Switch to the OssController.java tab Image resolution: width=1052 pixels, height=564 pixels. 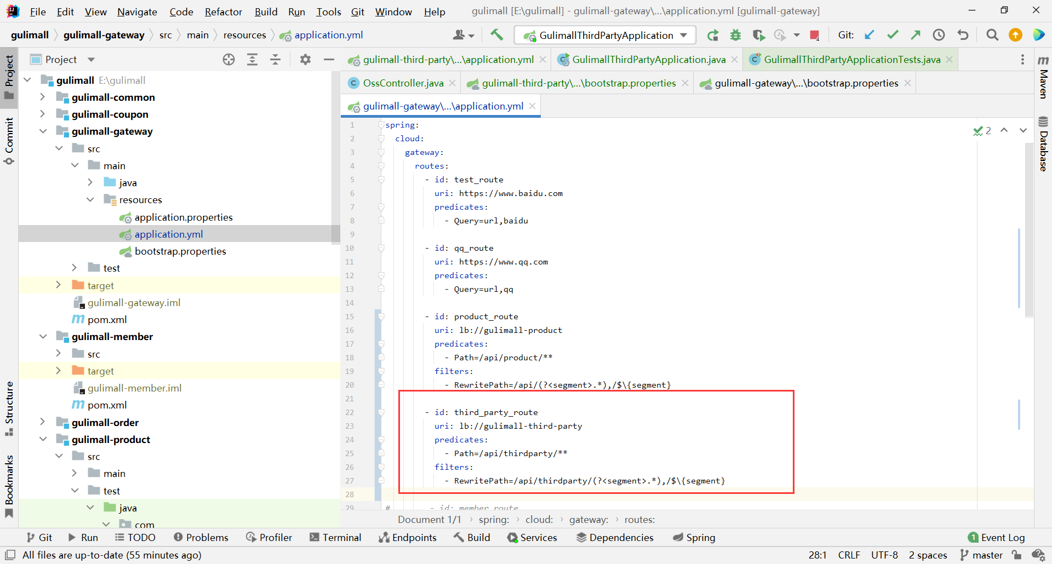pos(403,83)
